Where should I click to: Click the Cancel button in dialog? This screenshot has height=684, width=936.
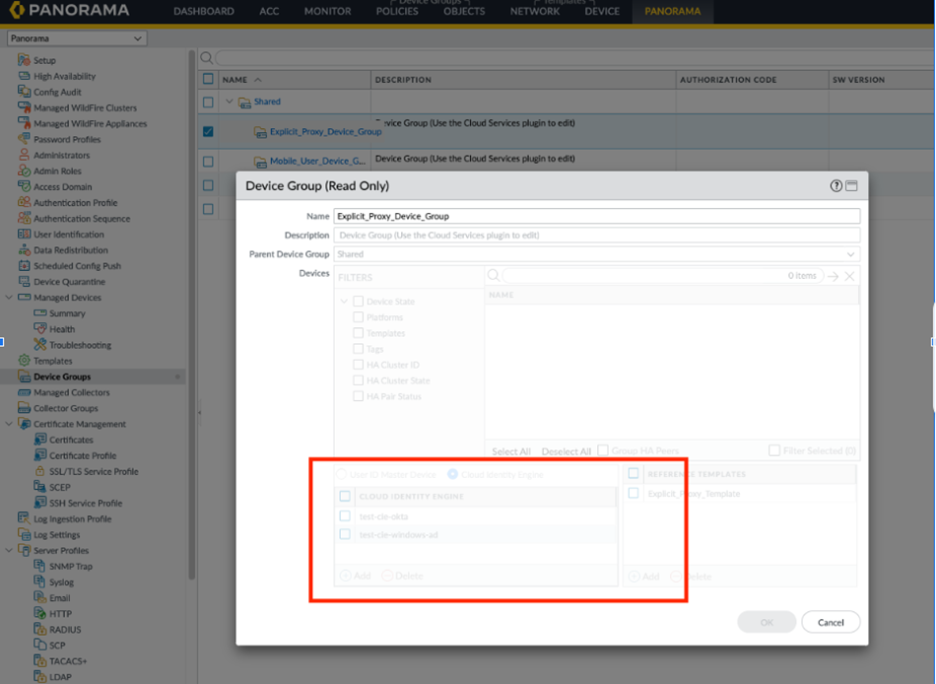pyautogui.click(x=830, y=622)
